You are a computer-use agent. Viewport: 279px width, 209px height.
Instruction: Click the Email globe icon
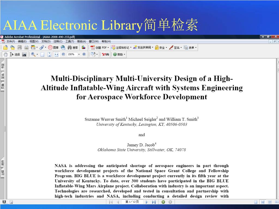point(63,47)
